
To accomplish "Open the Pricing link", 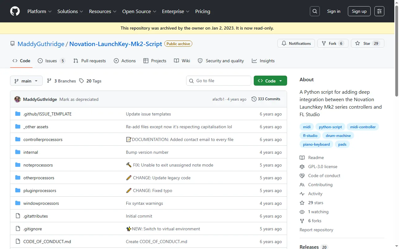I will point(203,11).
